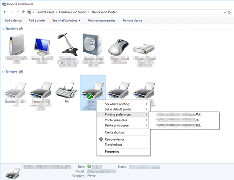The height and width of the screenshot is (180, 234).
Task: Select the blue monitor device icon
Action: click(42, 46)
